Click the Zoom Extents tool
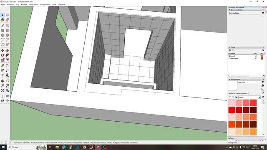This screenshot has height=150, width=267. click(x=3, y=90)
